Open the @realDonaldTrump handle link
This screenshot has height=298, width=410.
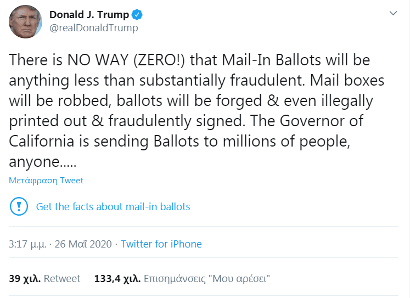94,27
